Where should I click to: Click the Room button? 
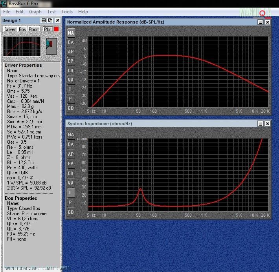34,29
